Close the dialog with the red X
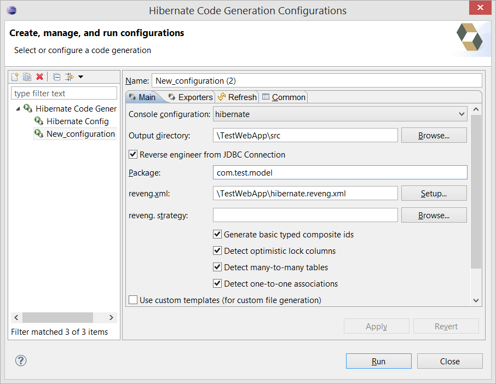This screenshot has height=384, width=496. coord(480,8)
